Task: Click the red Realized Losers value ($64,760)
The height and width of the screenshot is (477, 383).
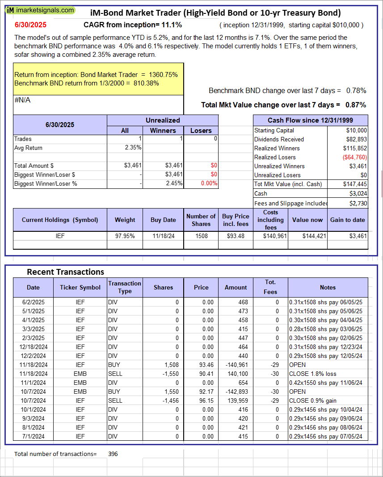Action: tap(354, 157)
